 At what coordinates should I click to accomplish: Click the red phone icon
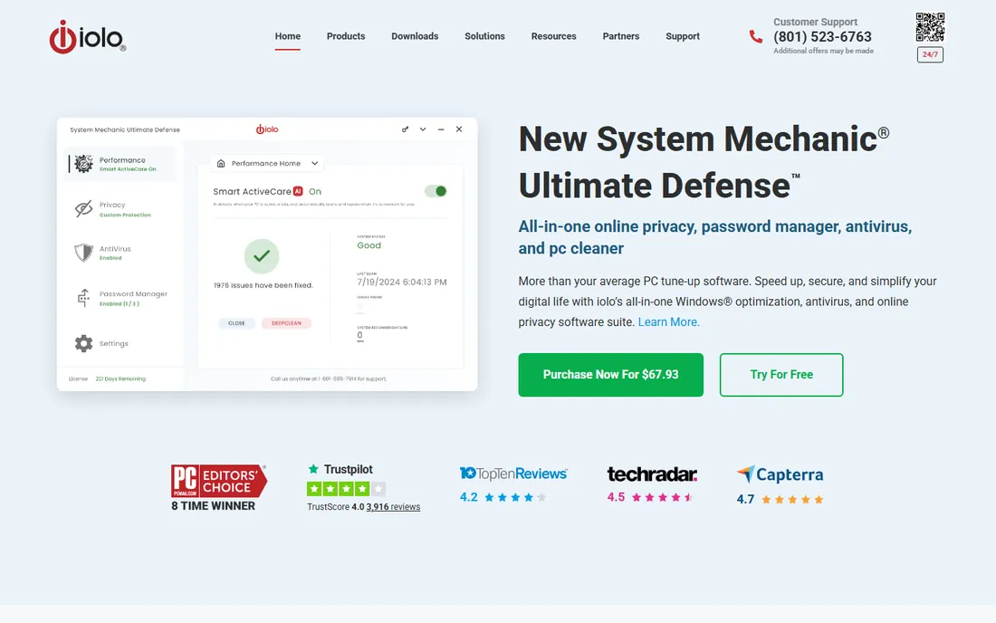[x=755, y=37]
